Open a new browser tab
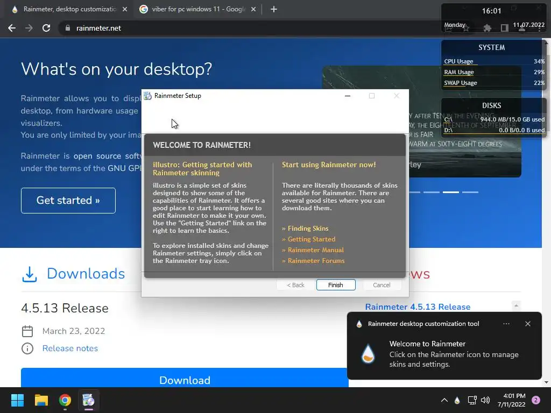This screenshot has height=413, width=551. point(274,10)
